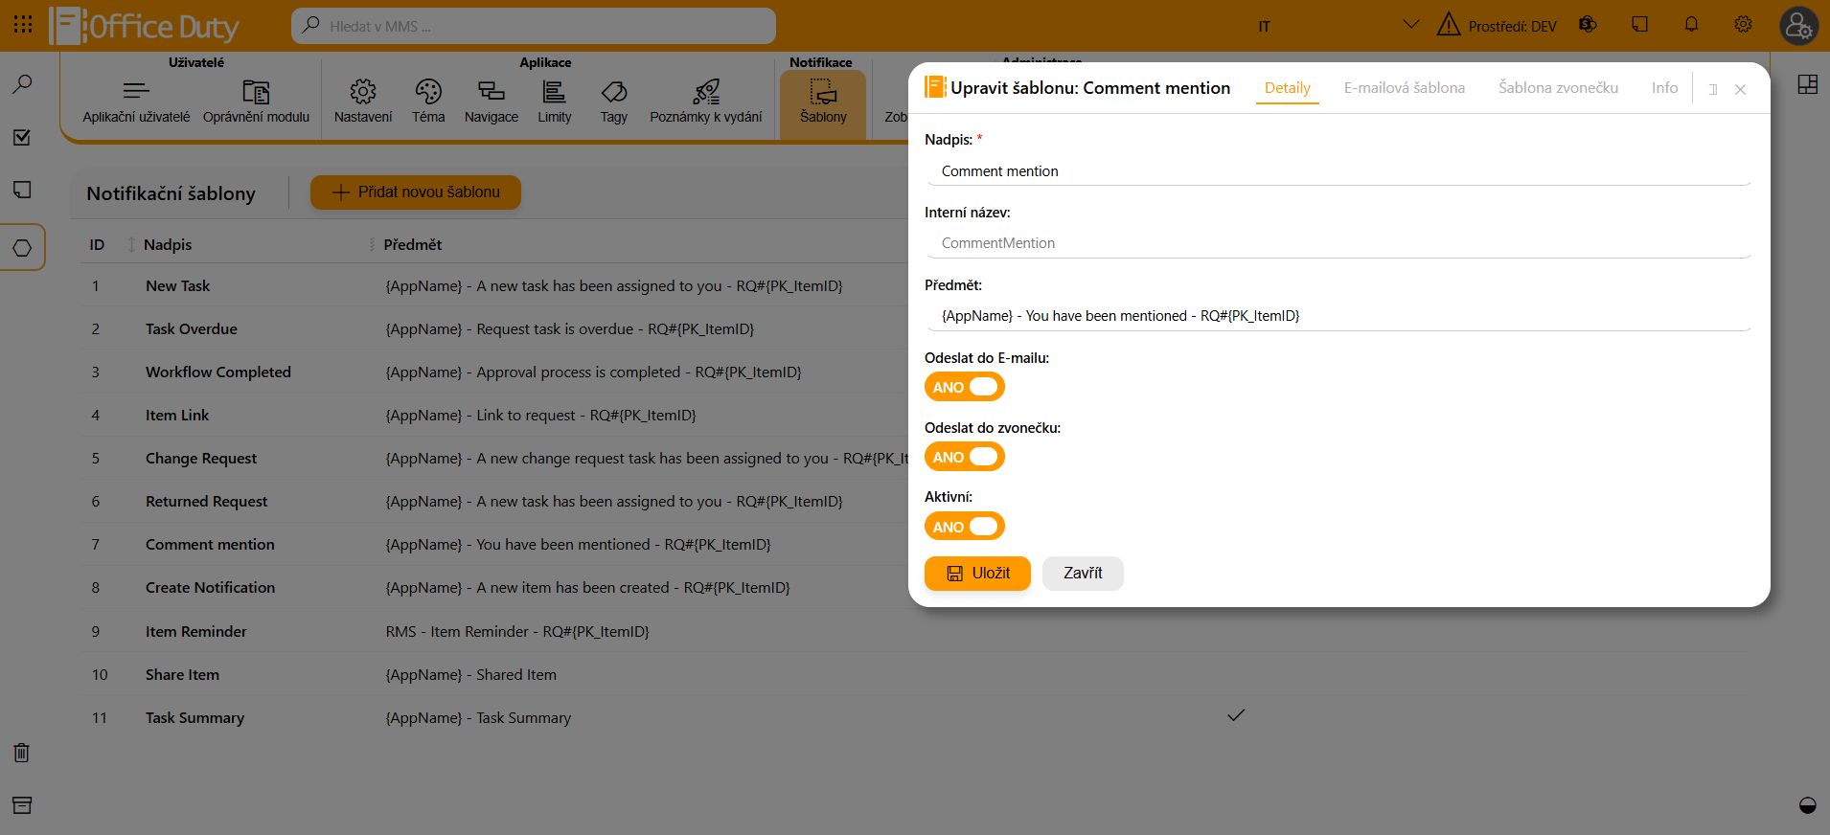Switch to the Info tab
Screen dimensions: 1830x835
tap(1665, 88)
